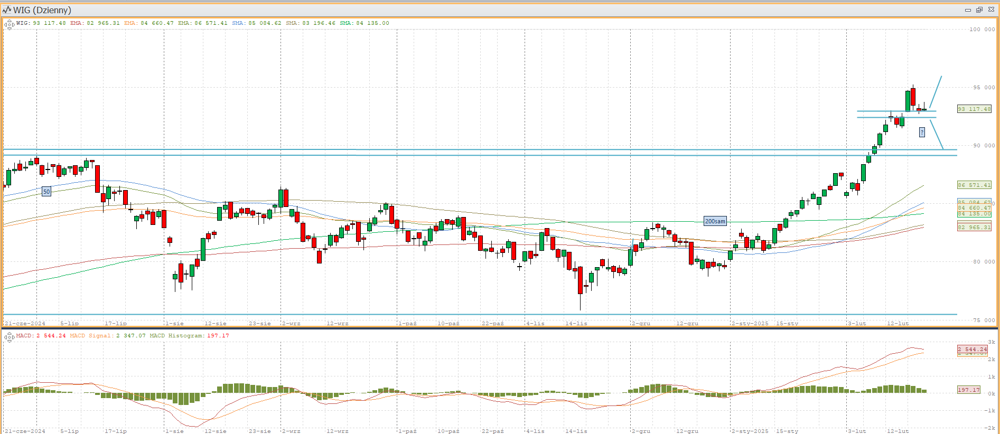1000x434 pixels.
Task: Click the histogram value tag 197.17
Action: pyautogui.click(x=968, y=390)
